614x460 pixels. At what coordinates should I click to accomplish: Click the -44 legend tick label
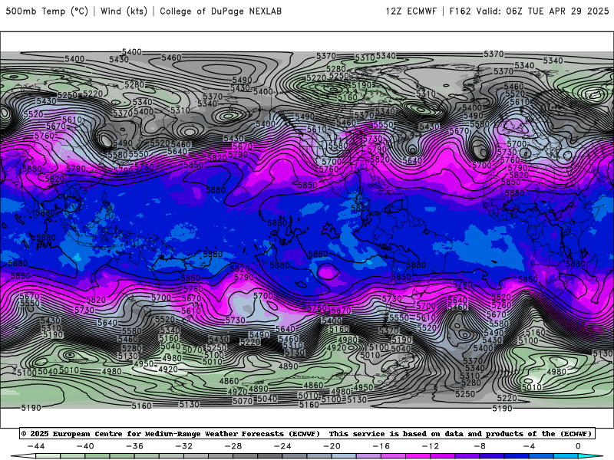coord(36,446)
